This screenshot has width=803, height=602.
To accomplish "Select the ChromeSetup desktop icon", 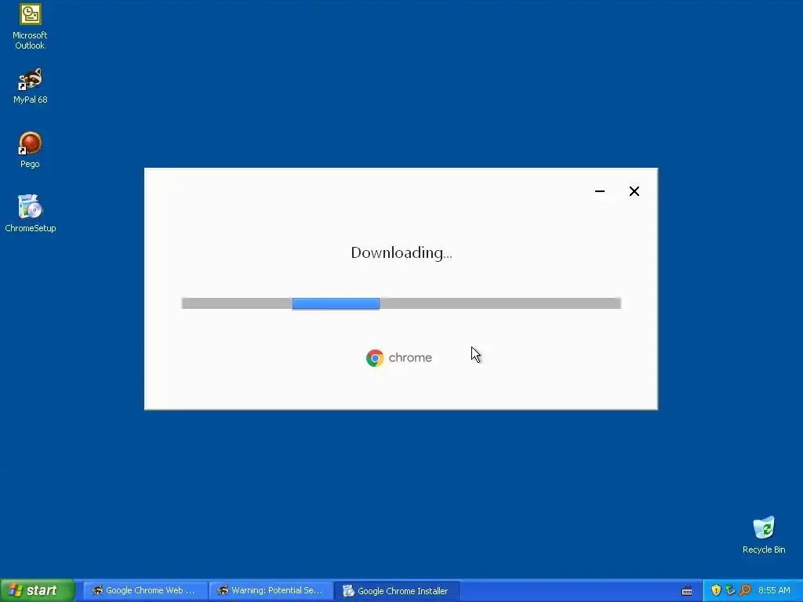I will 31,213.
